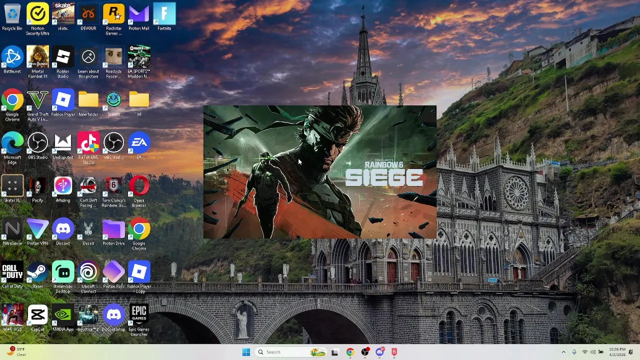Viewport: 640px width, 360px height.
Task: Launch the iMazing shortcut
Action: (x=63, y=189)
